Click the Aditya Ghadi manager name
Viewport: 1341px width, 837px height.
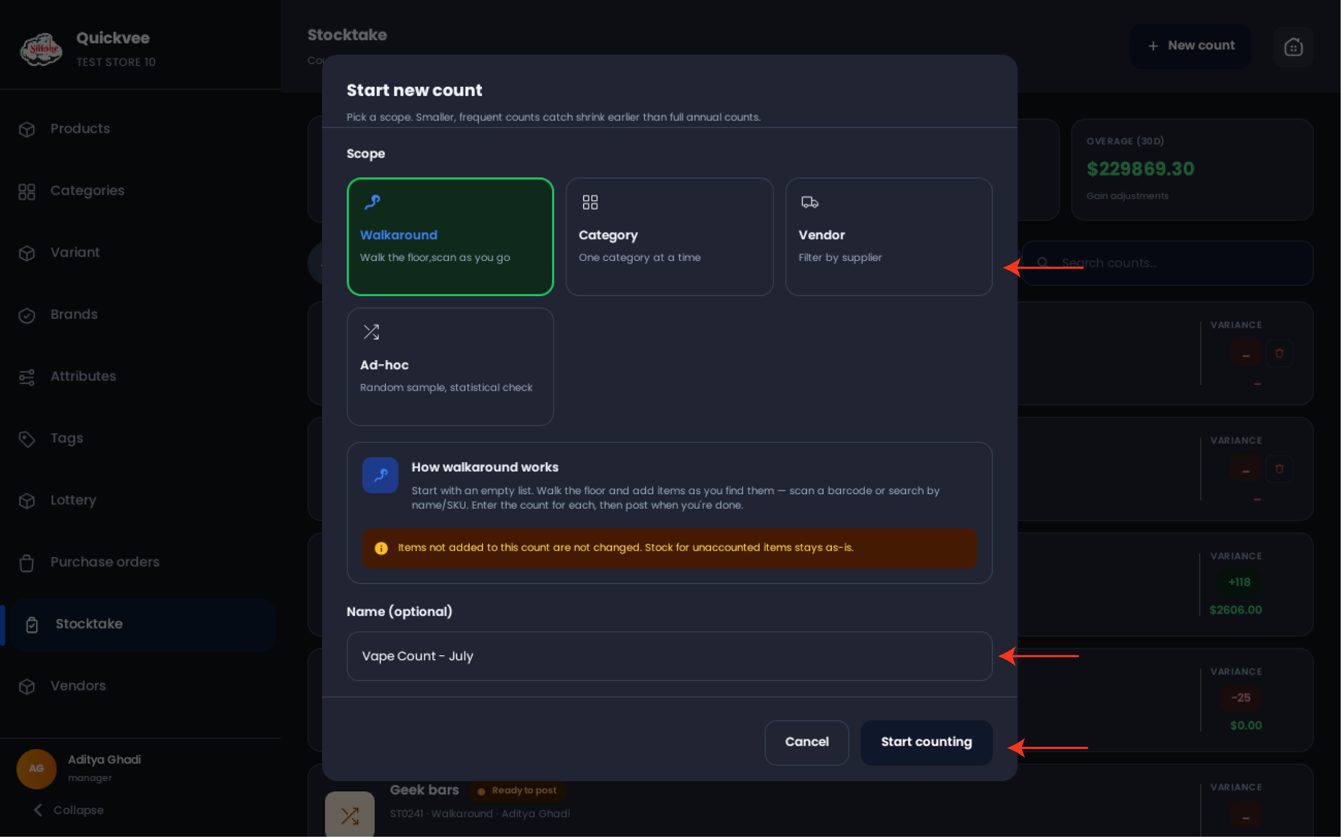click(104, 760)
